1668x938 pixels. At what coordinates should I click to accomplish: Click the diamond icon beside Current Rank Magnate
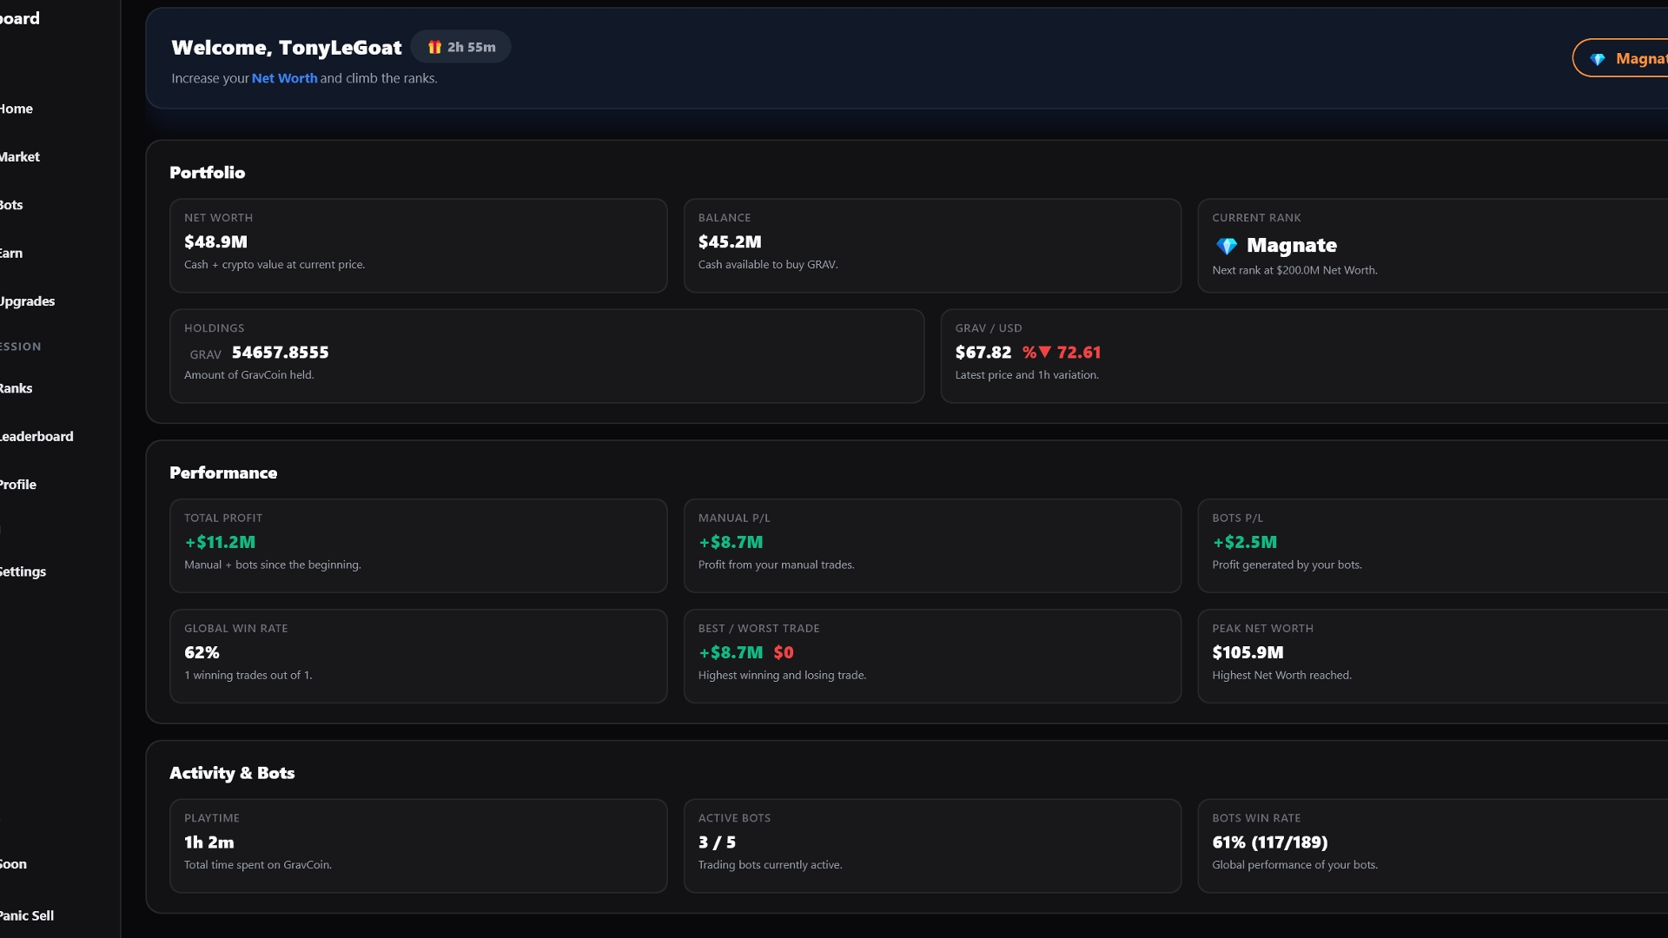tap(1226, 246)
